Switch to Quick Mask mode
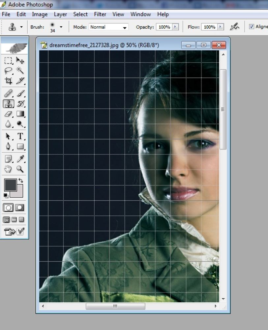The height and width of the screenshot is (330, 268). coord(20,208)
